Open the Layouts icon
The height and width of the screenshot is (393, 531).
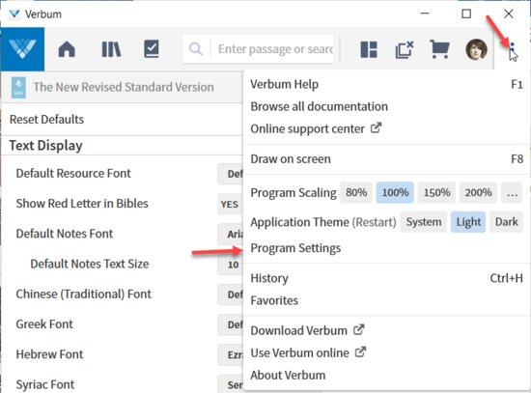click(369, 49)
